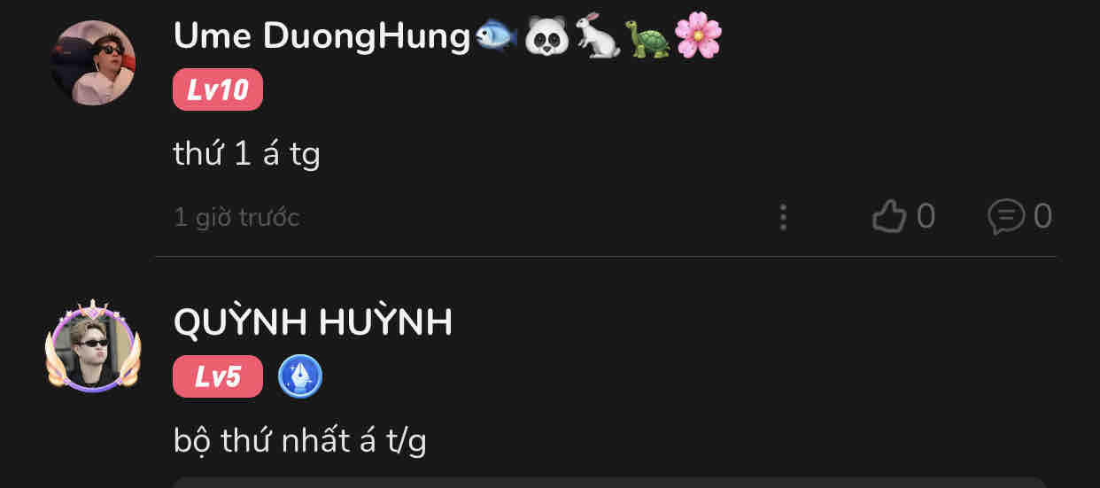Click the panda emoji in the username

point(546,37)
